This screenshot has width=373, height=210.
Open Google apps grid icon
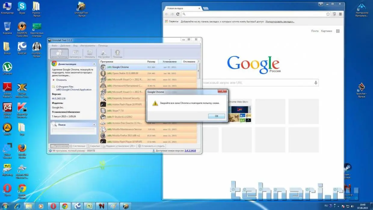point(338,31)
